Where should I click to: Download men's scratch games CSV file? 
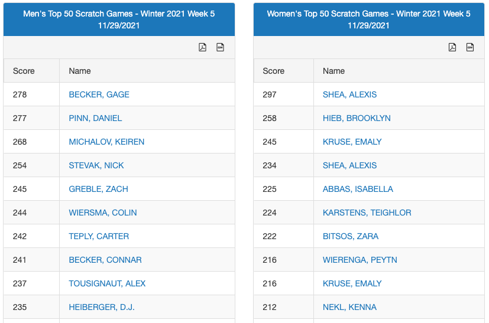pyautogui.click(x=221, y=47)
